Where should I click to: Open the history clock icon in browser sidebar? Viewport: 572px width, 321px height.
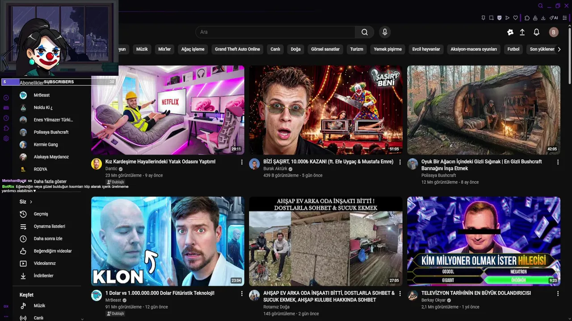coord(6,118)
